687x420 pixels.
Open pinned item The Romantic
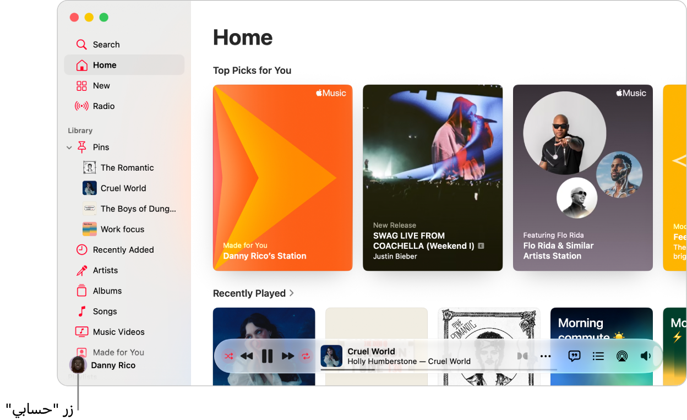click(x=127, y=167)
